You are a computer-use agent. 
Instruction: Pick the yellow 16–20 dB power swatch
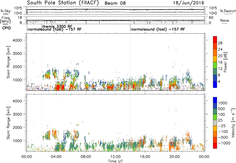(215, 59)
